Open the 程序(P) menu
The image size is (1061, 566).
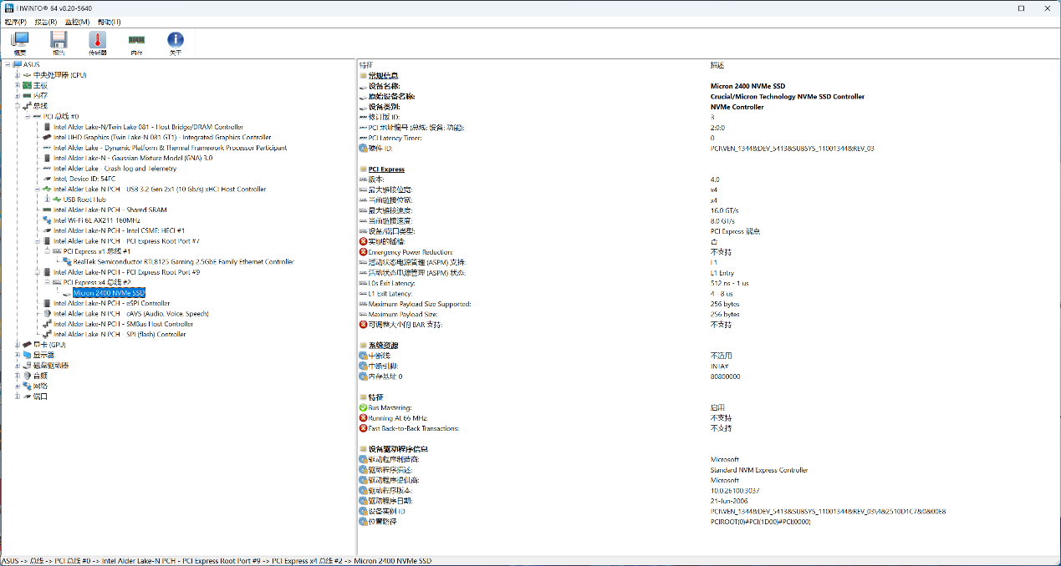(x=15, y=22)
